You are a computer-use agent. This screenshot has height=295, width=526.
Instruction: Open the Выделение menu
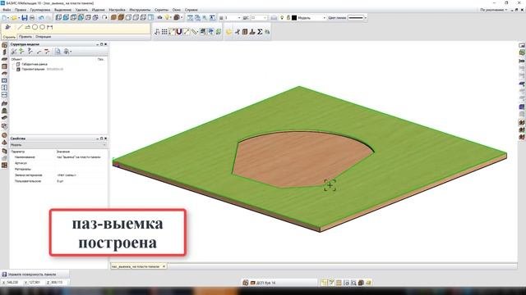(x=62, y=10)
